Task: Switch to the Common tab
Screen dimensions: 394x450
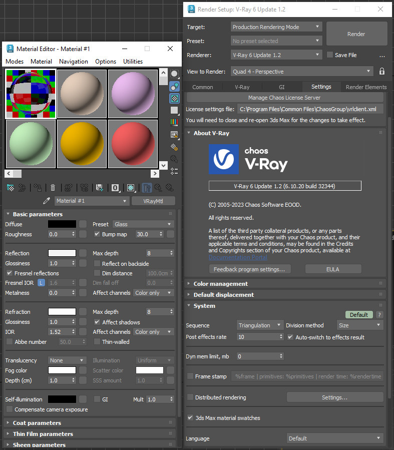Action: [203, 87]
